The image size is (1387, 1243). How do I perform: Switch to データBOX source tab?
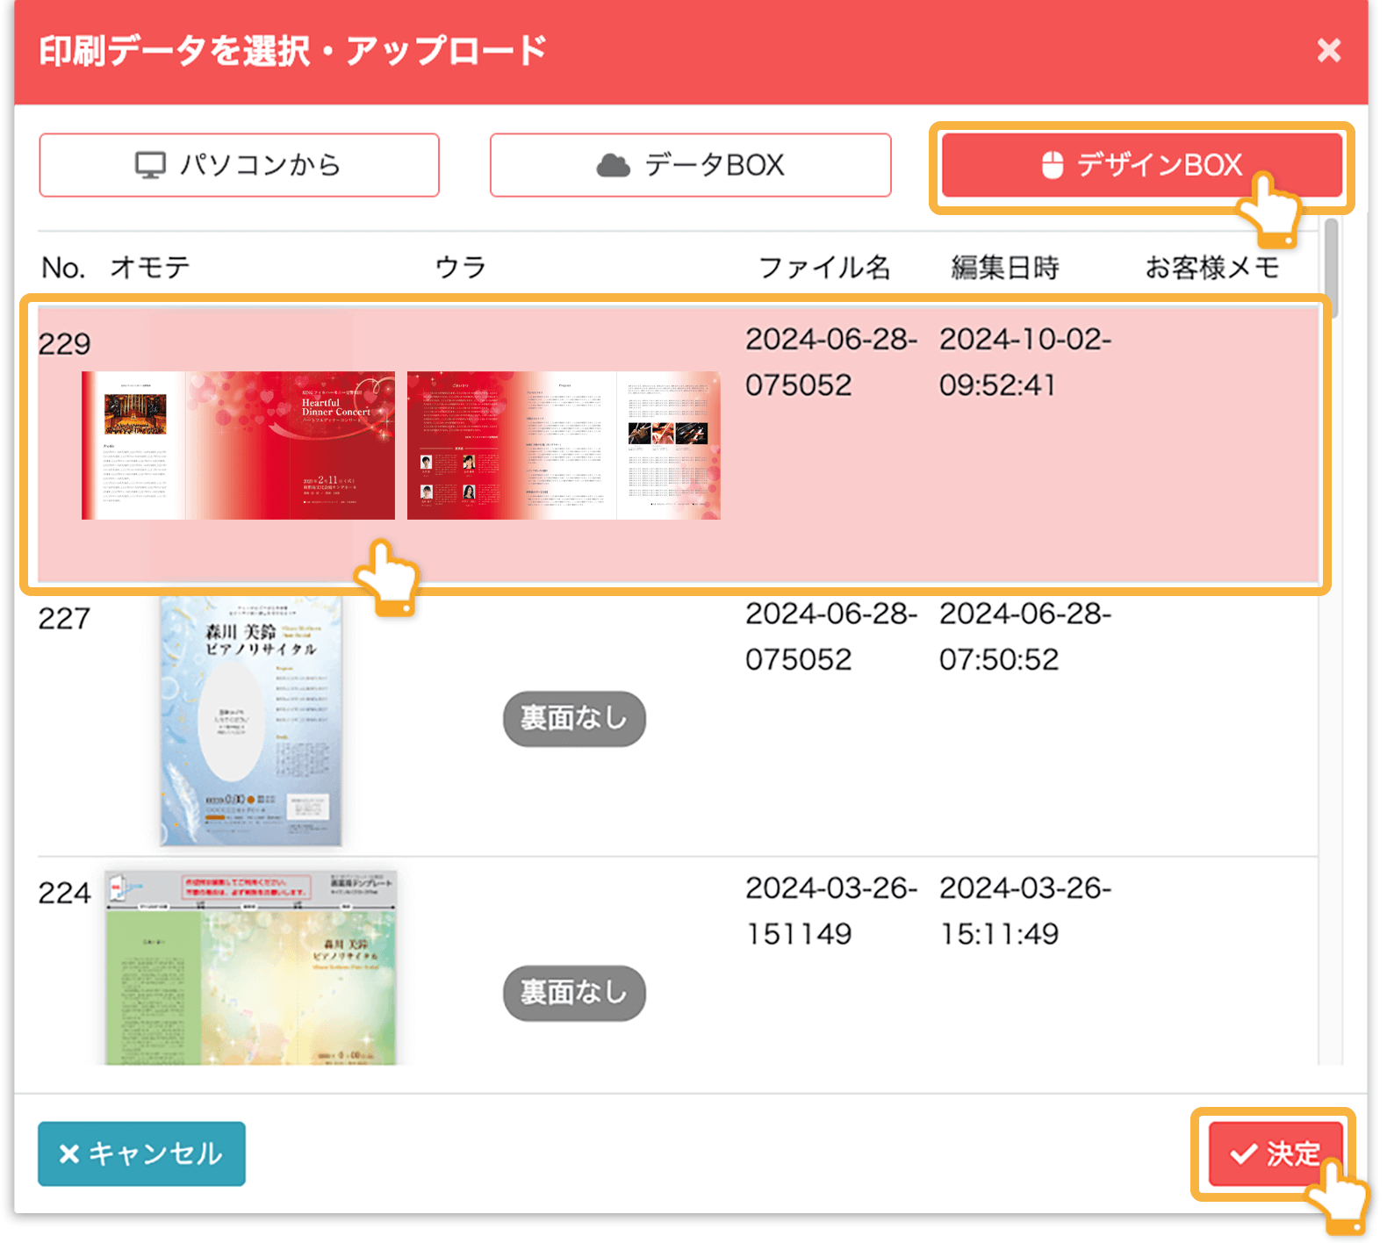coord(690,165)
